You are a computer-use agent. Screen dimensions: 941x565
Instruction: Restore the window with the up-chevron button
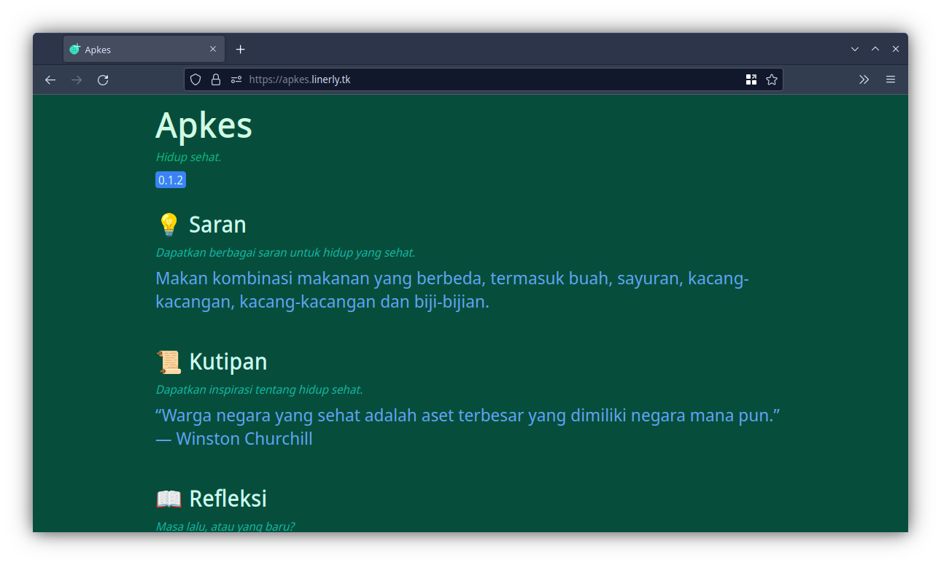tap(875, 50)
